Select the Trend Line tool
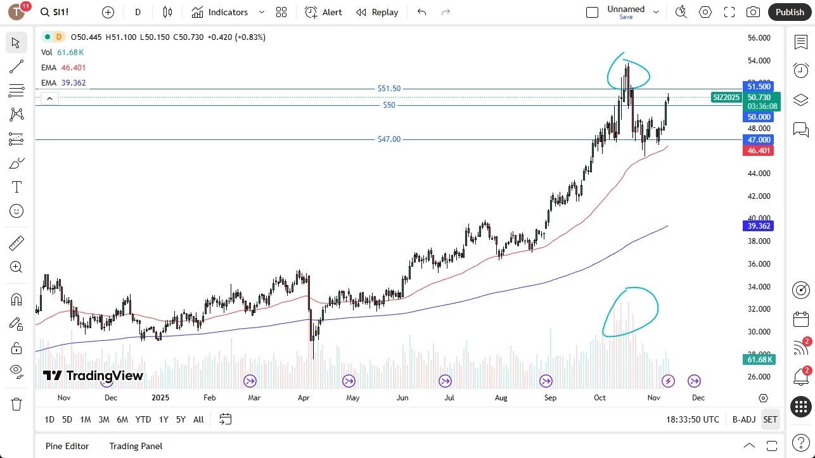Screen dimensions: 815x458 click(16, 67)
